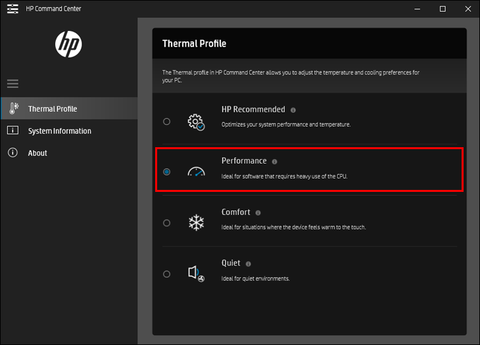
Task: Select the Performance radio button
Action: (x=166, y=172)
